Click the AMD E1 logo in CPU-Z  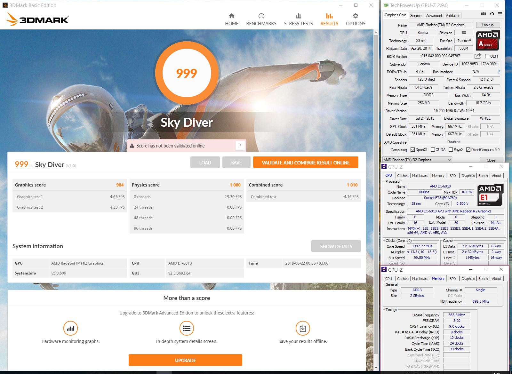490,195
